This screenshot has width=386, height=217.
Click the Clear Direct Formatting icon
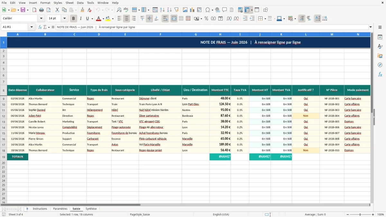click(90, 10)
